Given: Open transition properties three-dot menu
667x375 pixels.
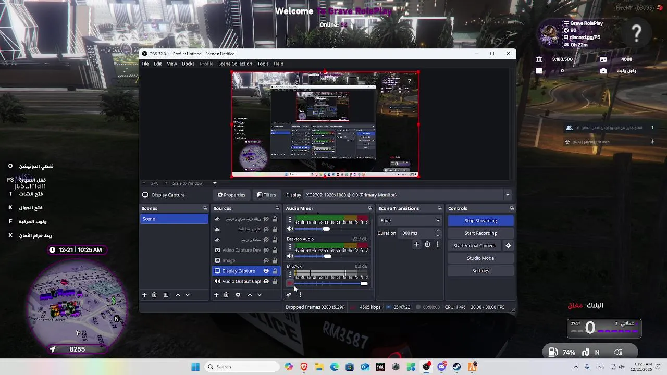Looking at the screenshot, I should [x=438, y=244].
